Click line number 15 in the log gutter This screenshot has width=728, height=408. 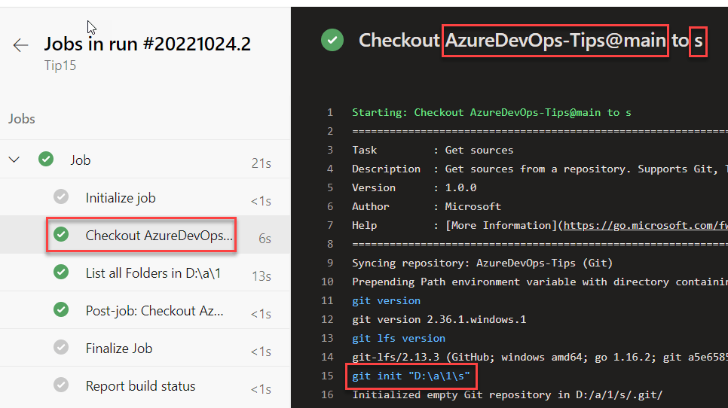(x=327, y=376)
